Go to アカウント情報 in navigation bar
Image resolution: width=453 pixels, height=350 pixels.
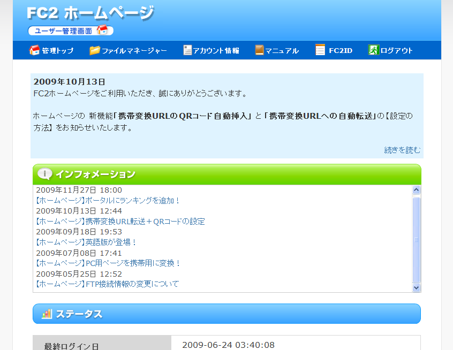[216, 50]
